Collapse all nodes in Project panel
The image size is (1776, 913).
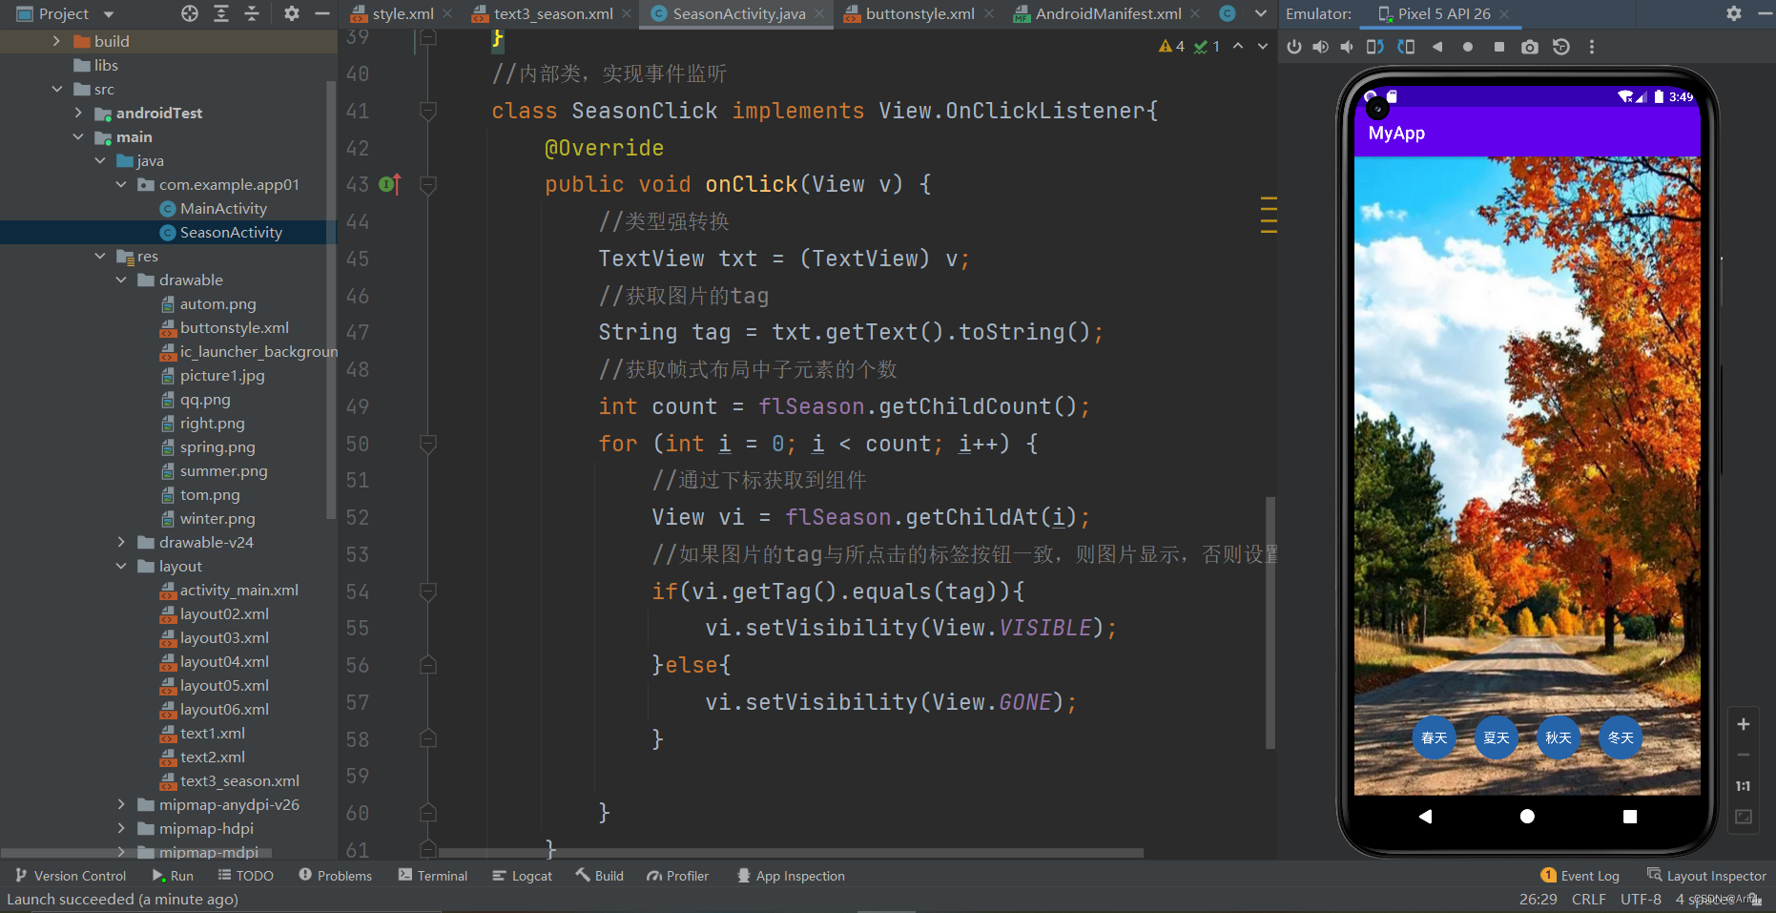252,13
